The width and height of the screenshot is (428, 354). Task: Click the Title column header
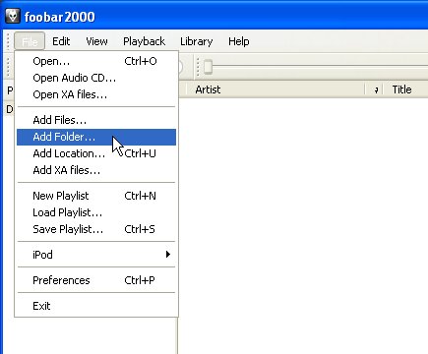pos(405,89)
